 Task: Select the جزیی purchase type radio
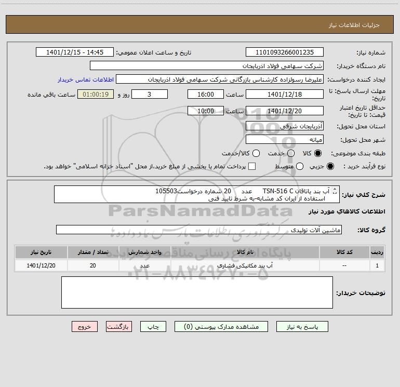click(x=330, y=166)
